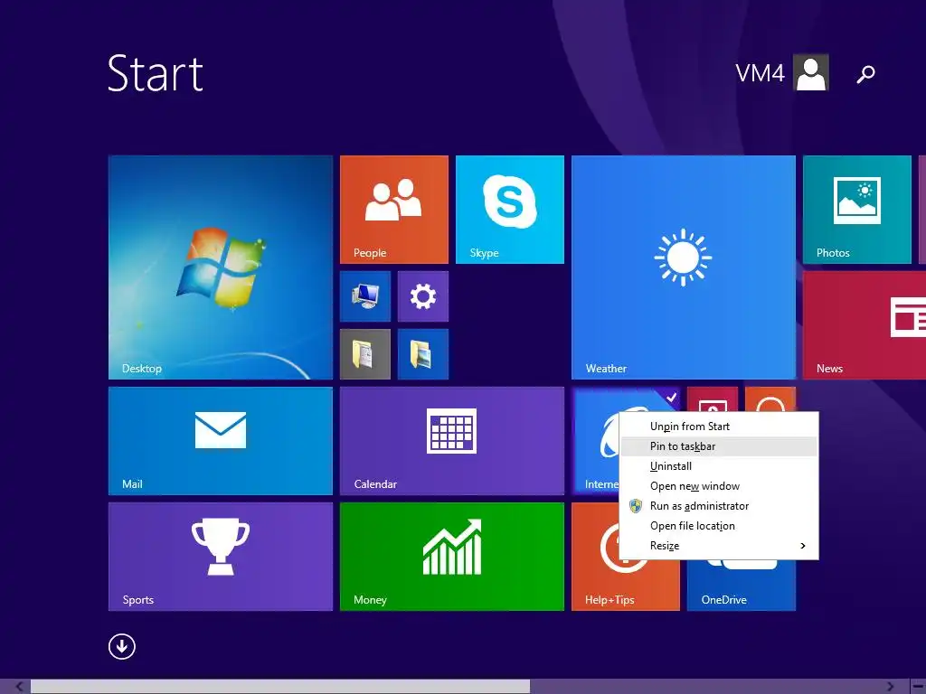This screenshot has height=694, width=926.
Task: Deselect Internet Explorer tile via checkmark
Action: click(x=672, y=398)
